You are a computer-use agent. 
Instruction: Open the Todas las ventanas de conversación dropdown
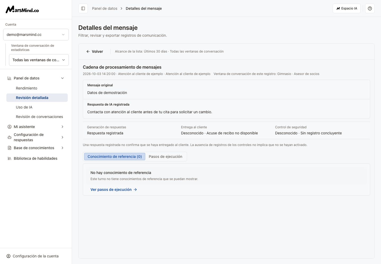coord(39,60)
